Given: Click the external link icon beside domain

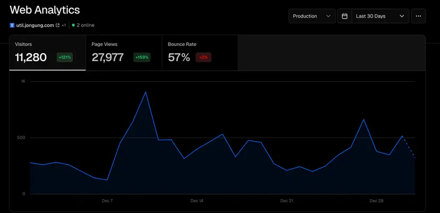Looking at the screenshot, I should 57,25.
